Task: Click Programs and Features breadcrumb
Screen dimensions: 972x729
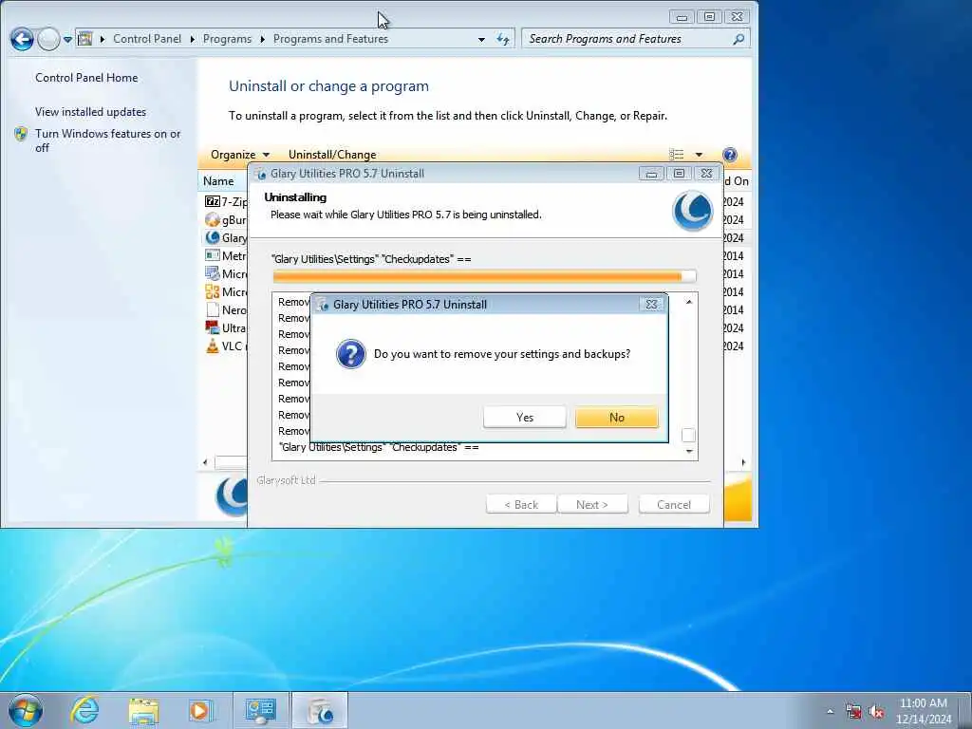Action: coord(330,38)
